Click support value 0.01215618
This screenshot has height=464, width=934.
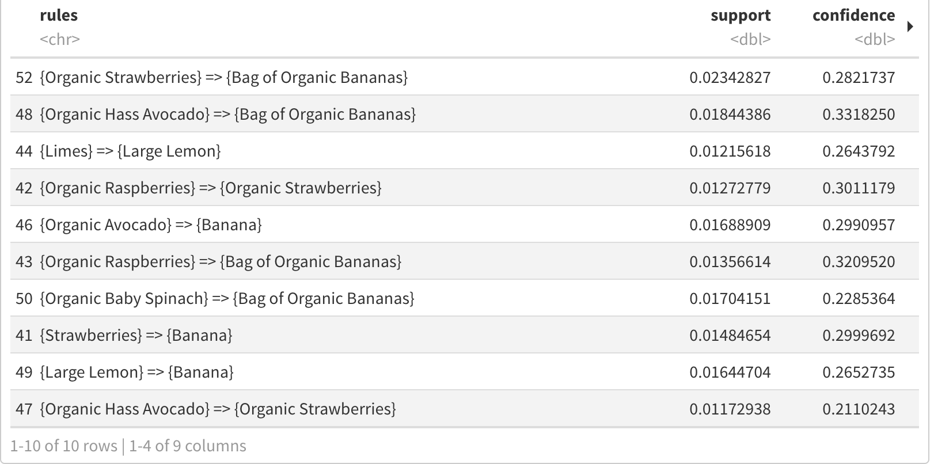730,151
